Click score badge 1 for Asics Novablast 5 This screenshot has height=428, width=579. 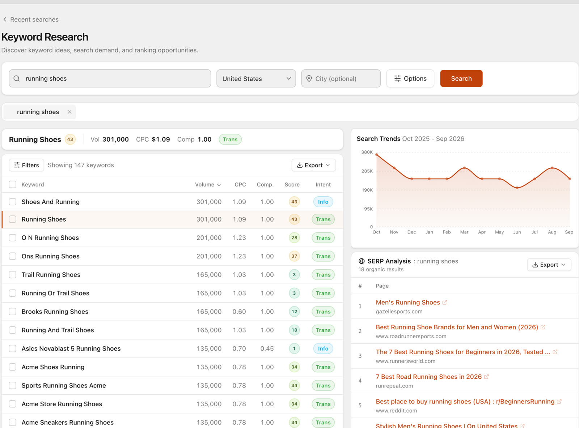[294, 348]
